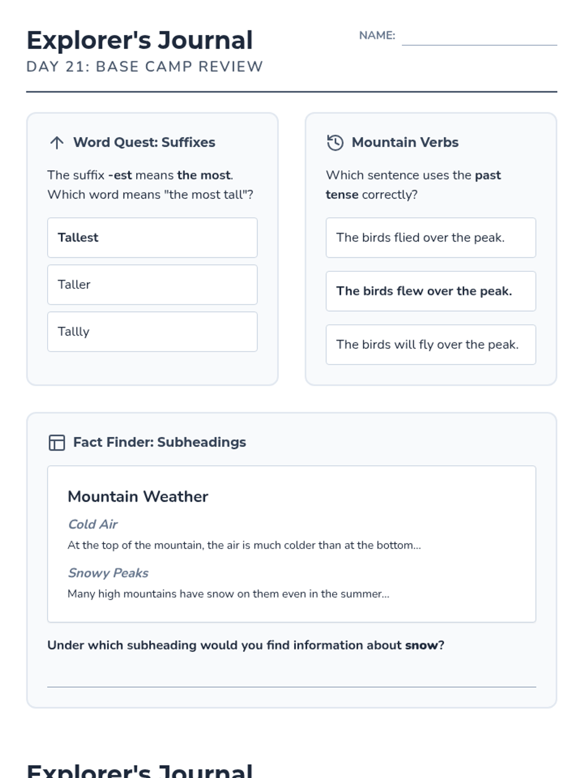Choose 'The birds flied over the peak.'
Viewport: 583px width, 778px height.
[431, 238]
